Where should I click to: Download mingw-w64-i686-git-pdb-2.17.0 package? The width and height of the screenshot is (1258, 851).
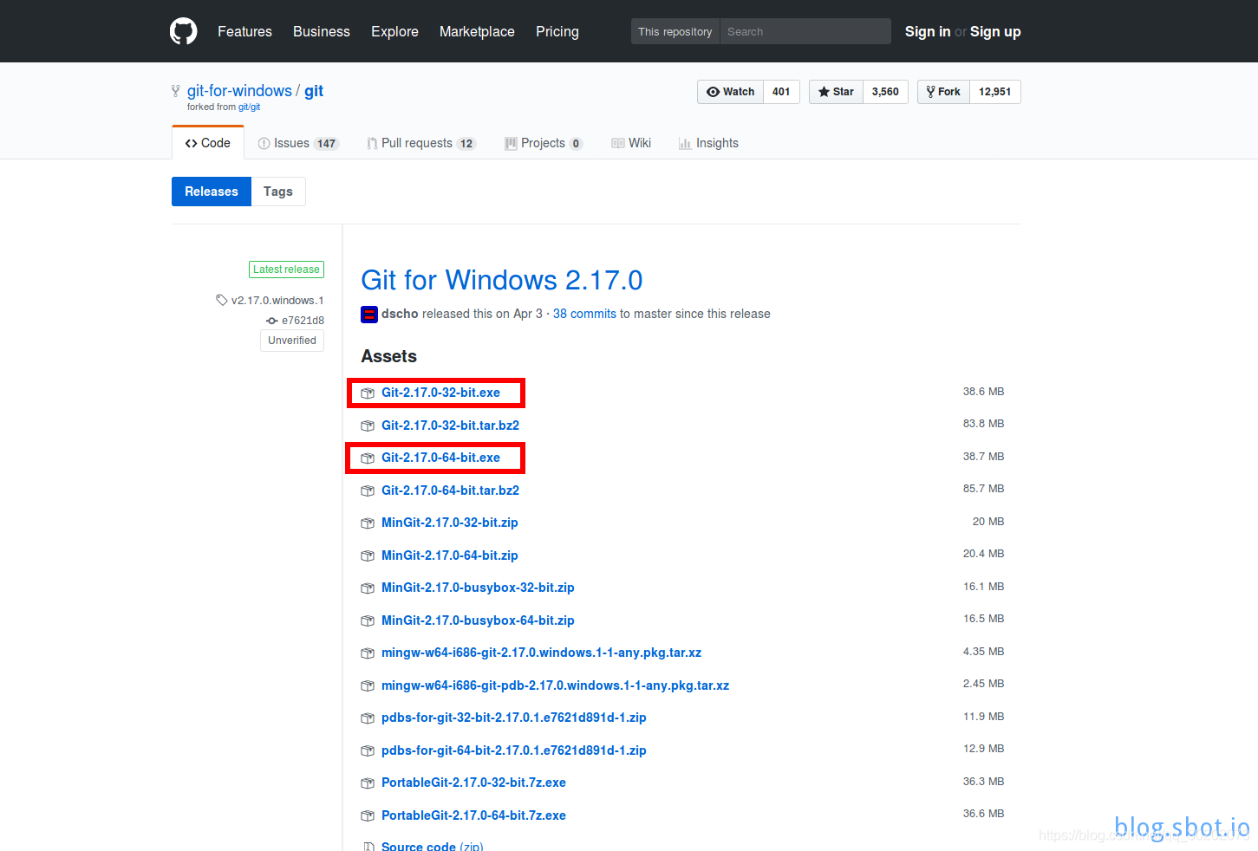pyautogui.click(x=555, y=685)
